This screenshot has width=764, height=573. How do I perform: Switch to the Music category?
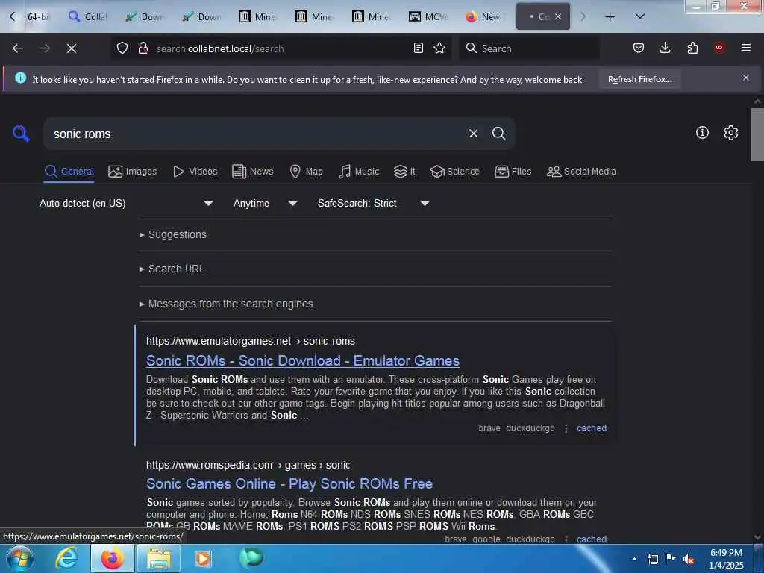(359, 172)
